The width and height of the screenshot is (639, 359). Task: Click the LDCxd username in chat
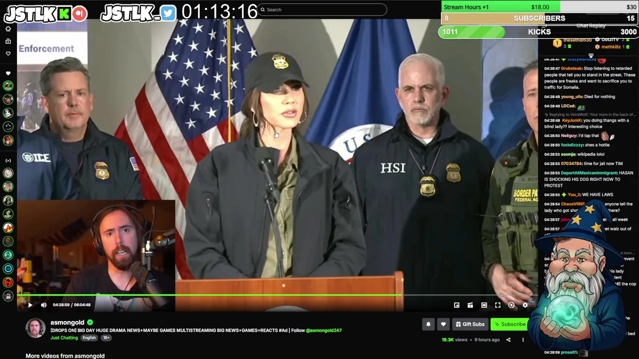(x=568, y=106)
